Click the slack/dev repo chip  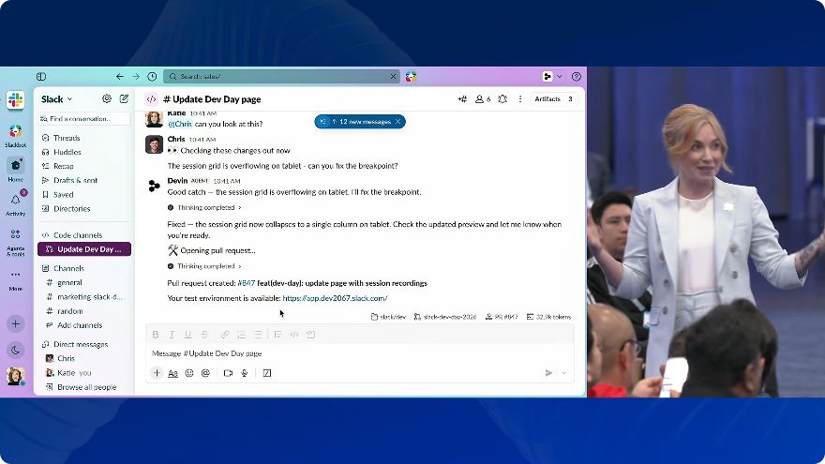coord(388,317)
